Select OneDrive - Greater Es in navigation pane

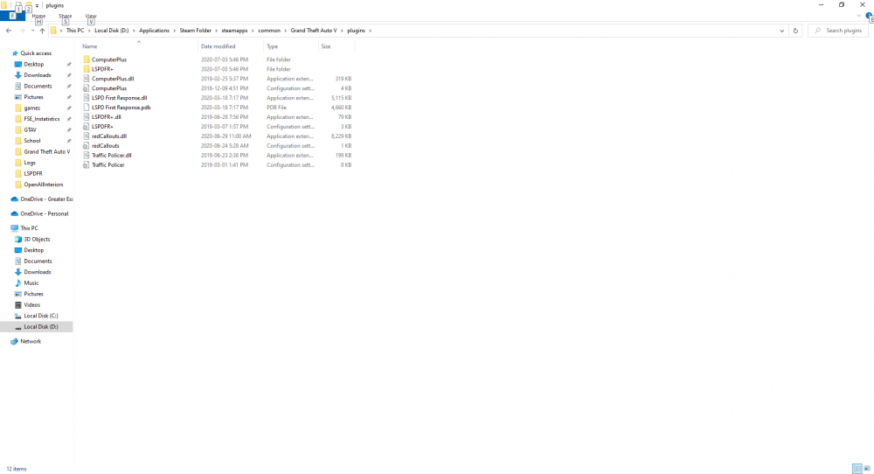pyautogui.click(x=46, y=199)
